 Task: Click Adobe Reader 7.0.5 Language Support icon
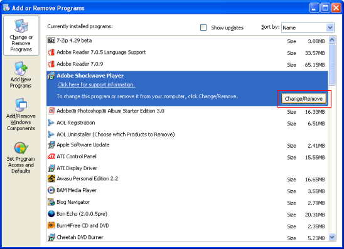pos(51,53)
